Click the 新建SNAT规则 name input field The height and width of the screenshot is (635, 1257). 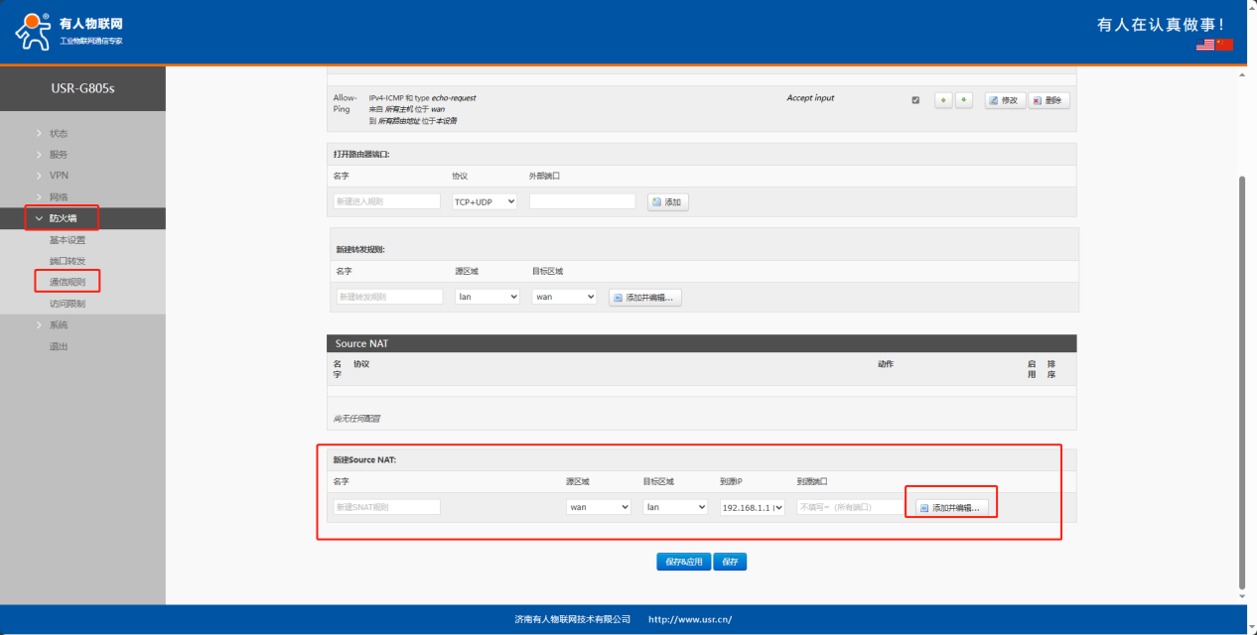tap(386, 507)
